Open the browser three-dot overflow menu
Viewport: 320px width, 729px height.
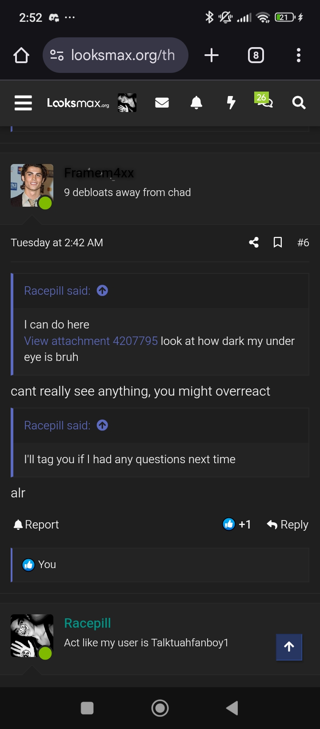tap(299, 55)
